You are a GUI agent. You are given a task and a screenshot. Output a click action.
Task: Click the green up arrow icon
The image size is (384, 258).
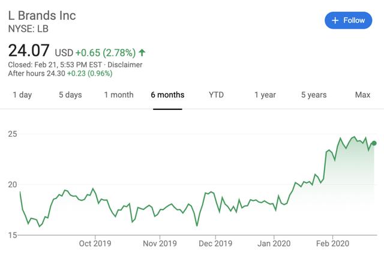tap(142, 53)
